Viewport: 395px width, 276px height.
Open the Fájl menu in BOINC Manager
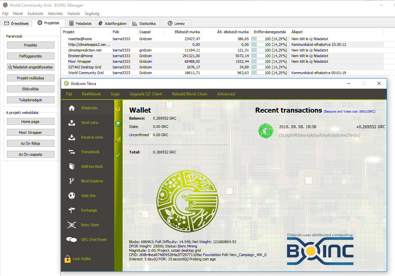[5, 14]
